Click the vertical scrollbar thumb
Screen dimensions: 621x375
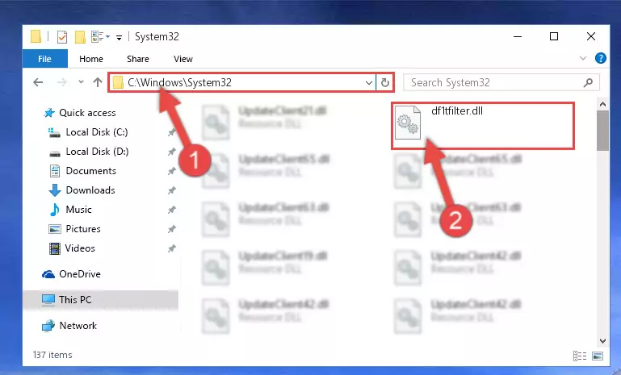click(602, 131)
